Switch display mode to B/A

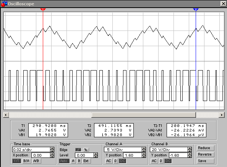coord(26,161)
